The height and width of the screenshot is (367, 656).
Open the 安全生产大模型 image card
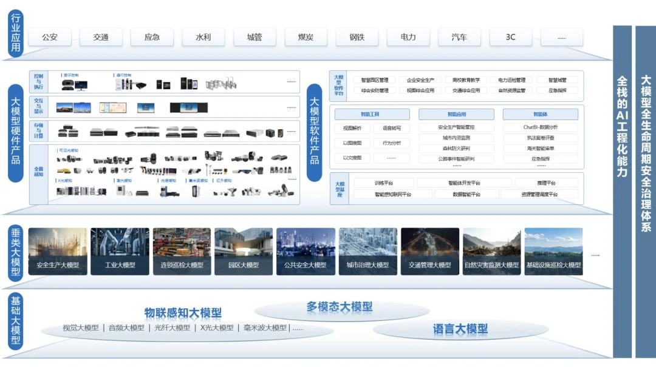click(58, 251)
